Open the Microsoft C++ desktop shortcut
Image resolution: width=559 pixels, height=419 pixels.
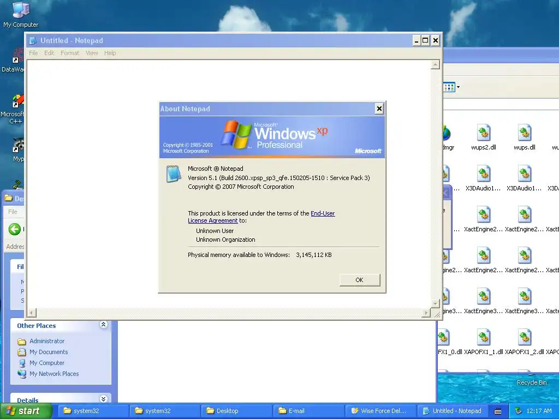pos(13,109)
